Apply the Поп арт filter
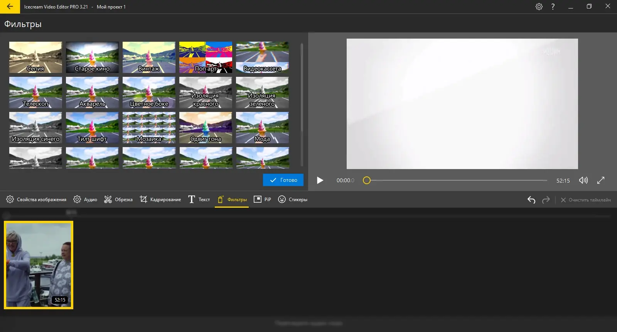Screen dimensions: 617x332 pos(206,58)
